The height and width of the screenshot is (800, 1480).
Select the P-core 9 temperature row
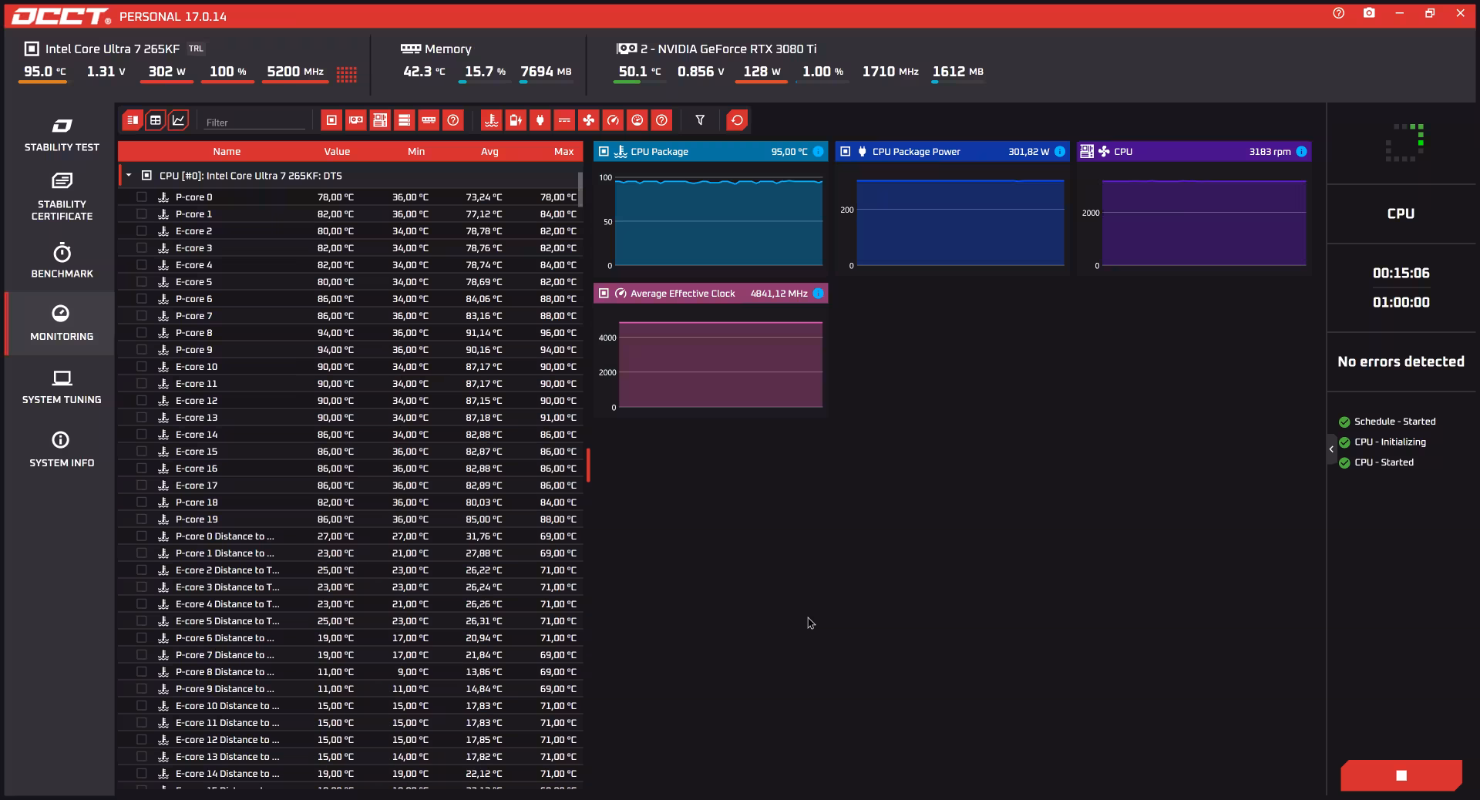point(351,350)
